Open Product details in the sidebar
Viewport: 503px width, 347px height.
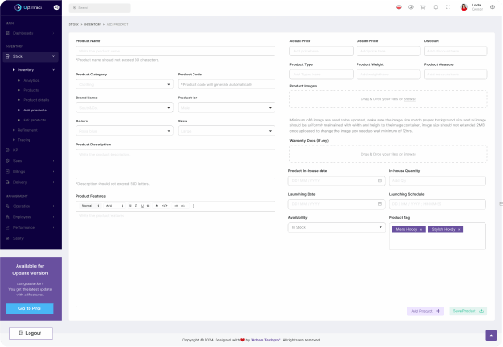pyautogui.click(x=36, y=100)
